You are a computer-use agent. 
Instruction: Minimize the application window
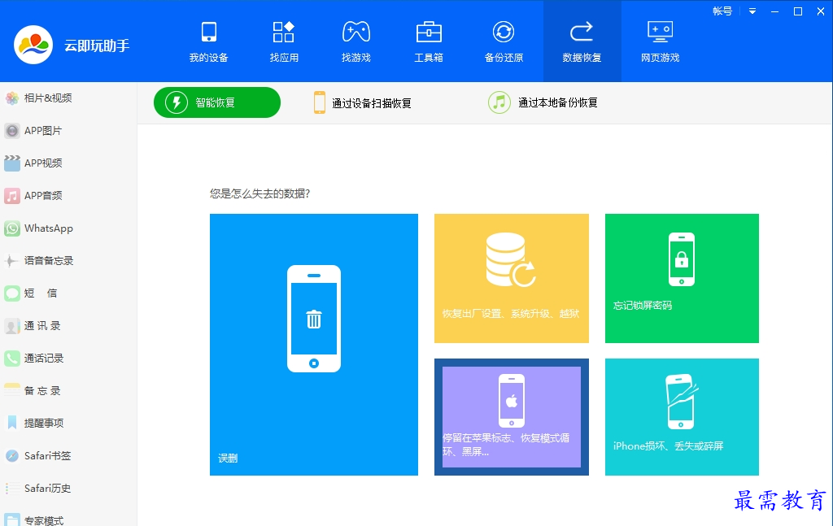coord(775,11)
